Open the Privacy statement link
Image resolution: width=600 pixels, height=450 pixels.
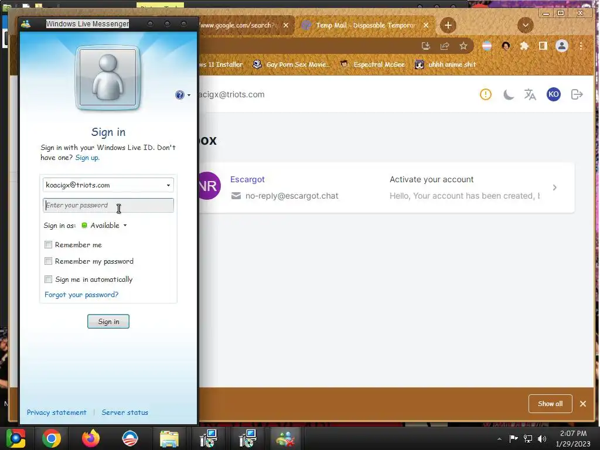(x=57, y=412)
